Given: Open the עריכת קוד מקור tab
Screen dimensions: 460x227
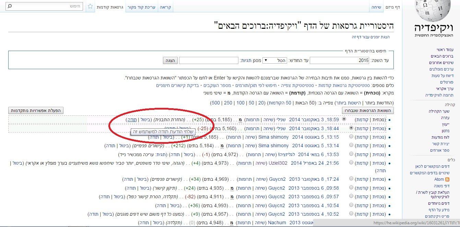Looking at the screenshot, I should 142,7.
